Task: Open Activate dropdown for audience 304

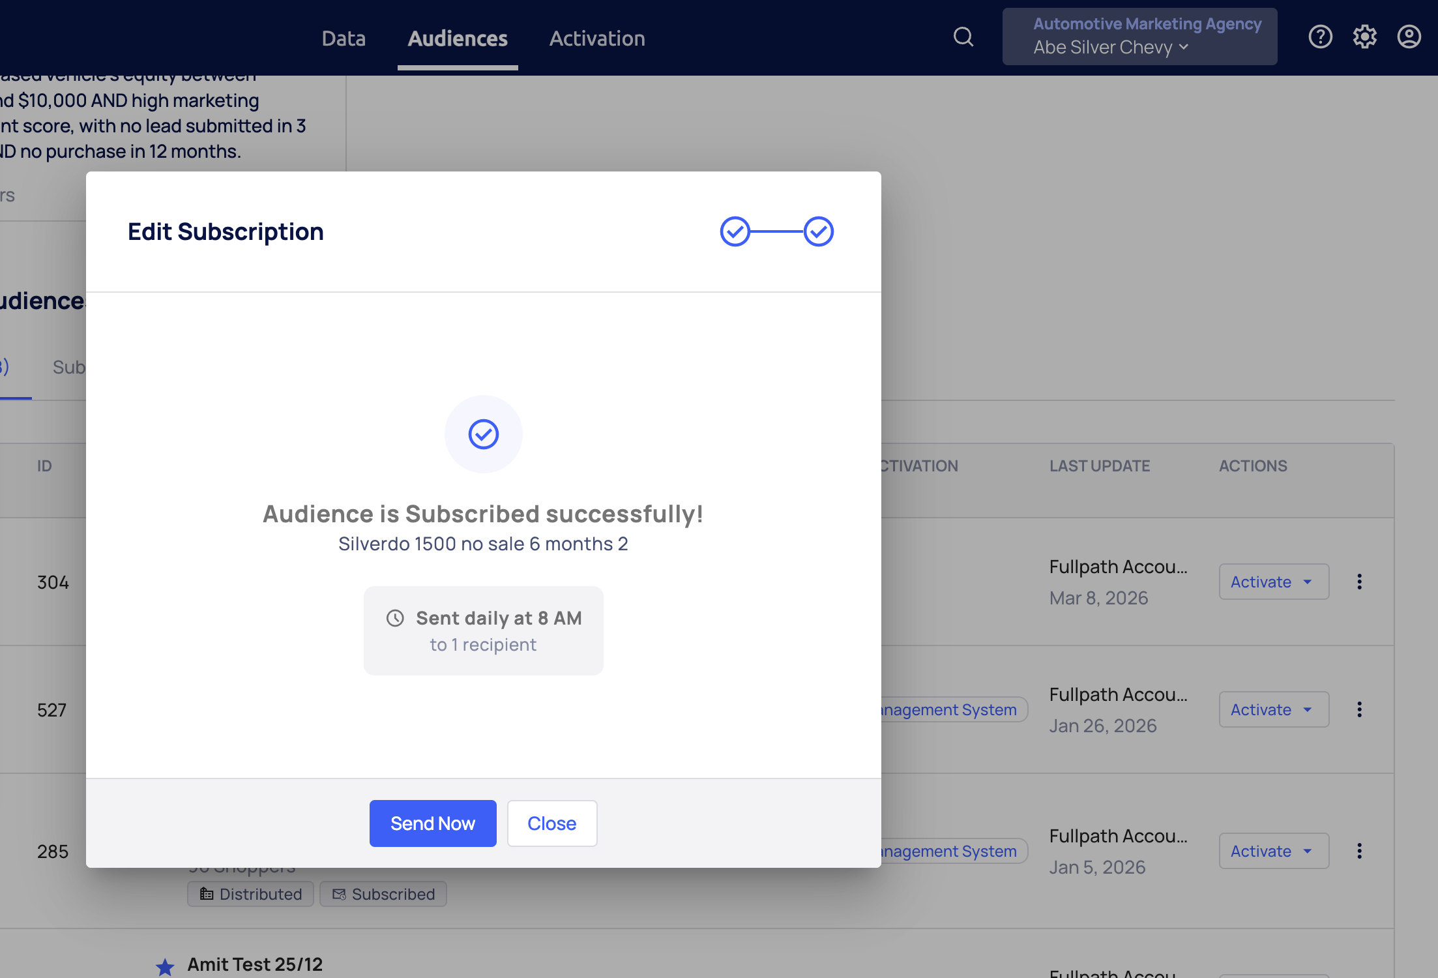Action: (1274, 582)
